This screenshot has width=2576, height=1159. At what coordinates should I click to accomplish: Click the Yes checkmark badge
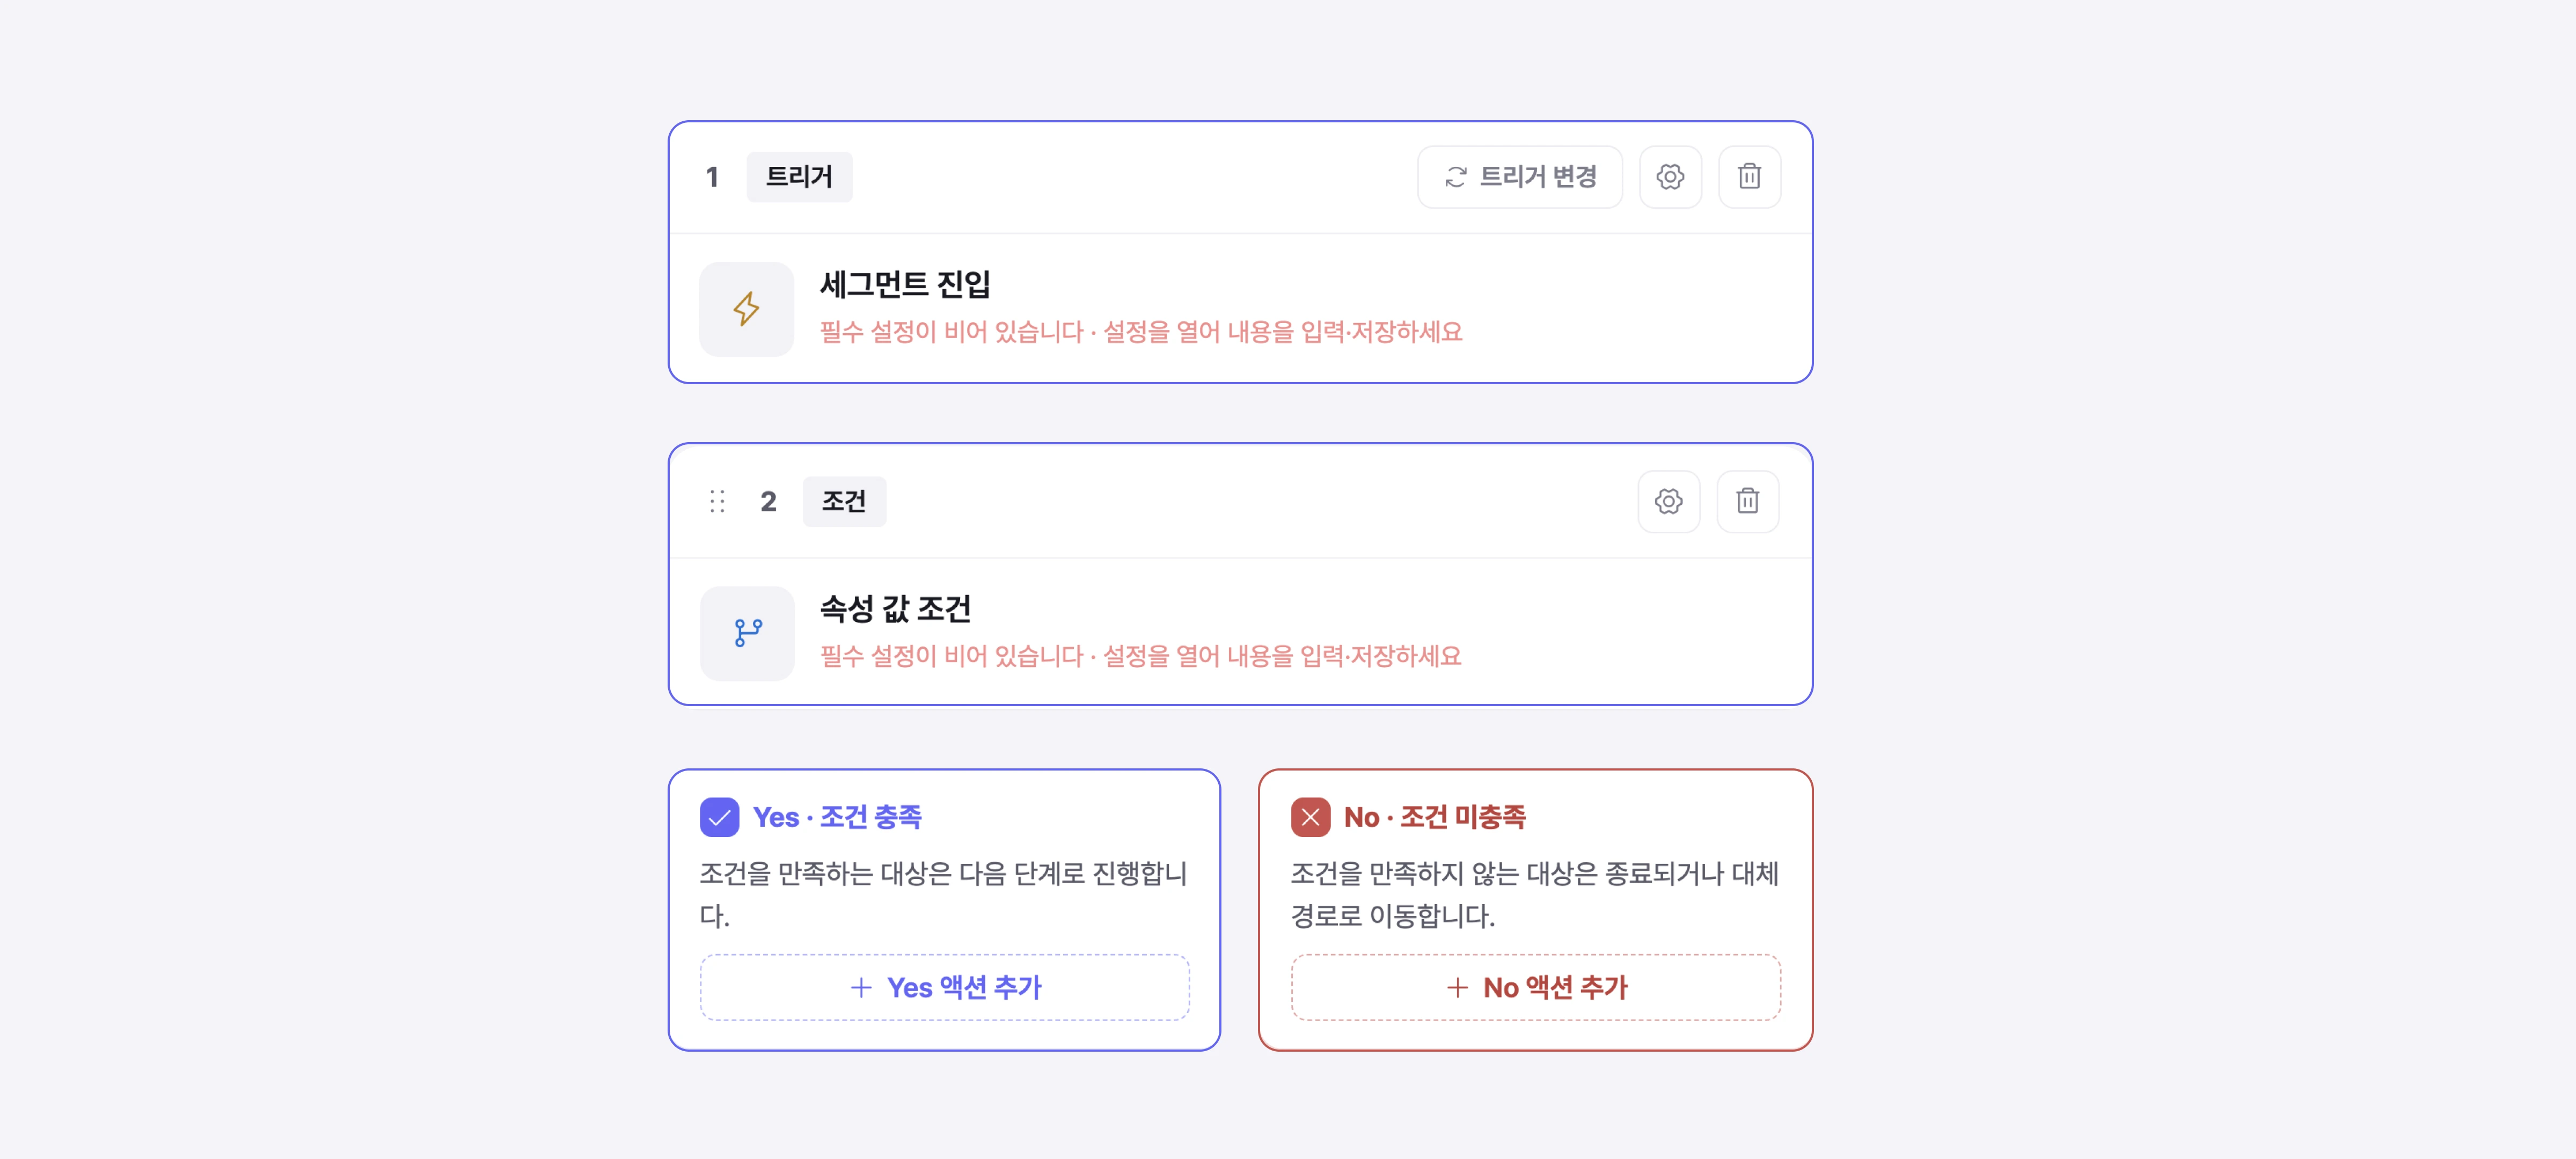[x=719, y=817]
